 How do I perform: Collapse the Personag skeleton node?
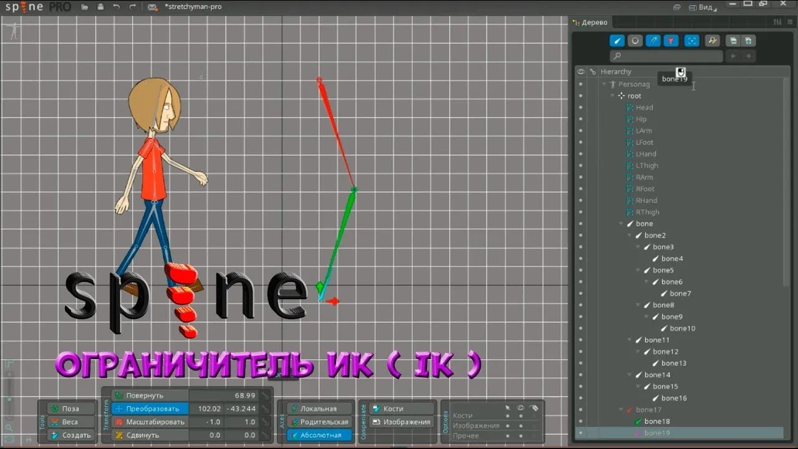point(604,84)
